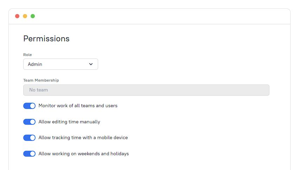Click Allow tracking time with mobile device text
Viewport: 299px width, 170px height.
[x=83, y=137]
